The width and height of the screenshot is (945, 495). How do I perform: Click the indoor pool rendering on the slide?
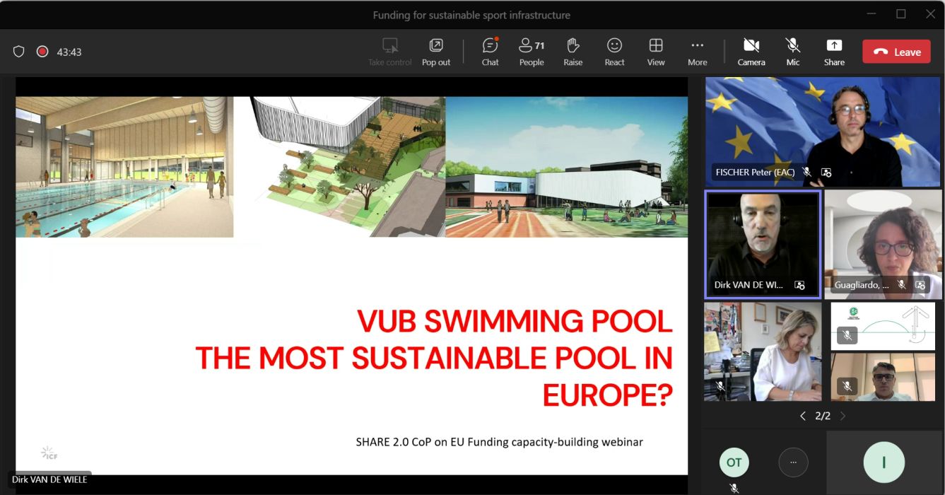click(x=124, y=167)
